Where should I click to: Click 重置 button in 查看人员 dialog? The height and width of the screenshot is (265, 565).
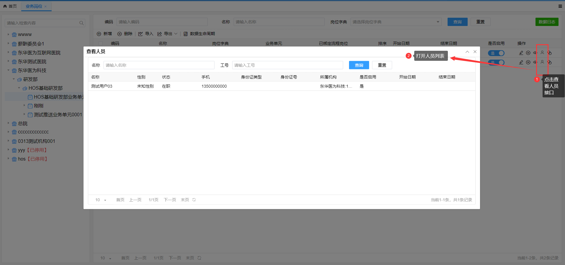tap(382, 65)
